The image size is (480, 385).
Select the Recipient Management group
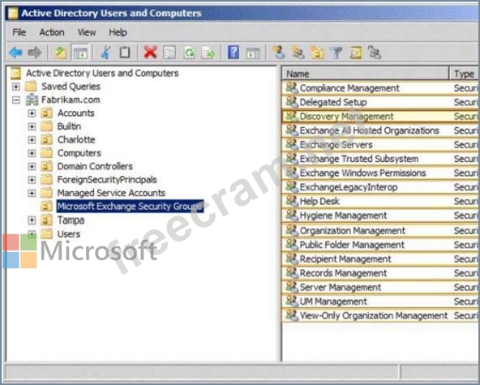(x=345, y=259)
